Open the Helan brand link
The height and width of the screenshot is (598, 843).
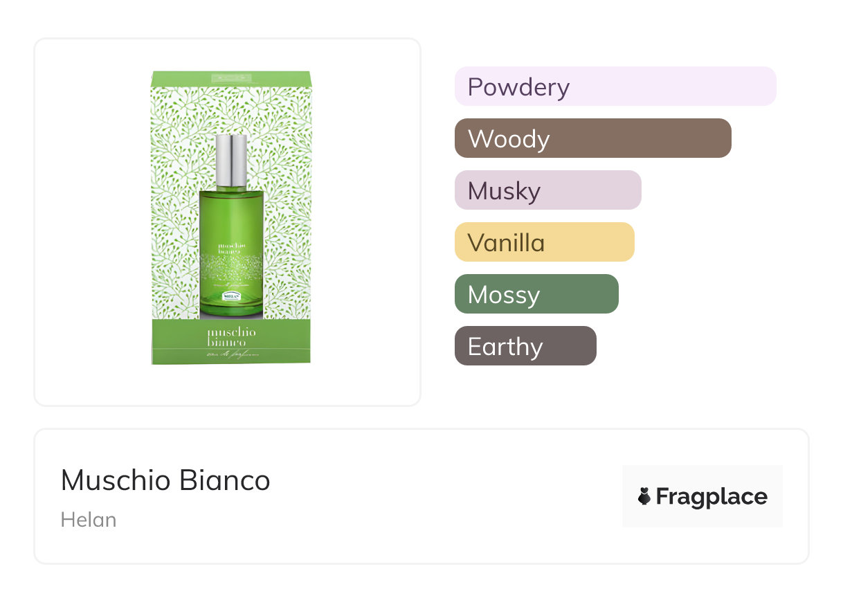(x=89, y=520)
